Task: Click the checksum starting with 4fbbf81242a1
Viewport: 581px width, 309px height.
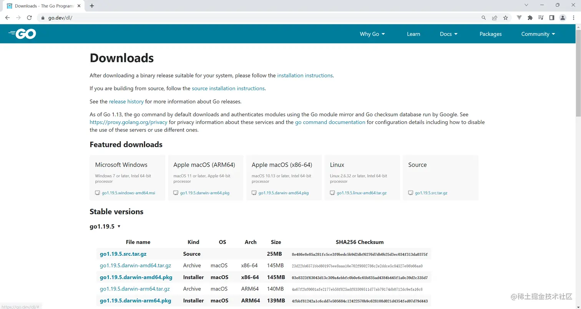Action: click(x=360, y=301)
